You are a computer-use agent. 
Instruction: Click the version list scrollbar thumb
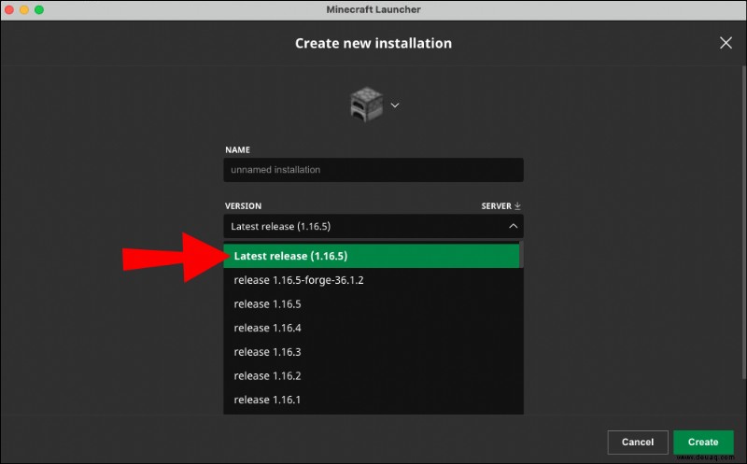point(521,254)
